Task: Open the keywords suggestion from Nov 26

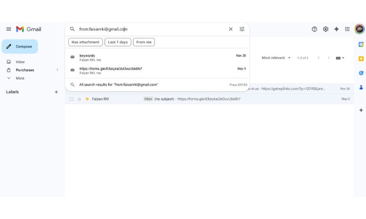Action: pyautogui.click(x=157, y=58)
